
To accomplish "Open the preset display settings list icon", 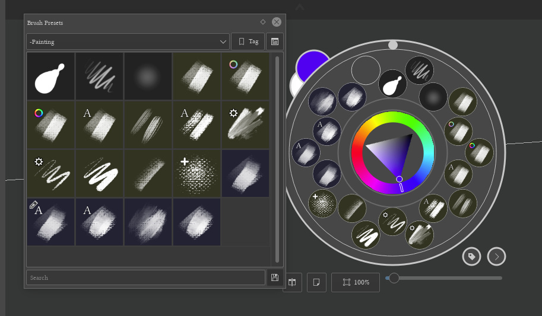I will [x=275, y=42].
